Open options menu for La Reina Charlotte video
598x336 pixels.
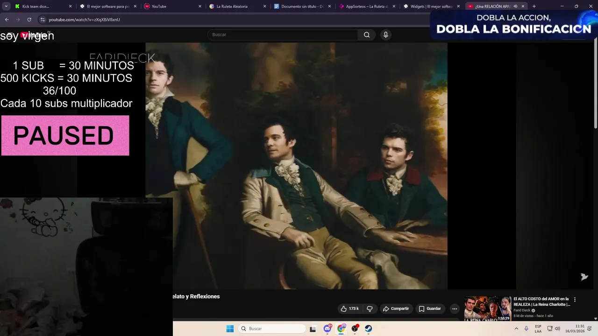pos(575,300)
